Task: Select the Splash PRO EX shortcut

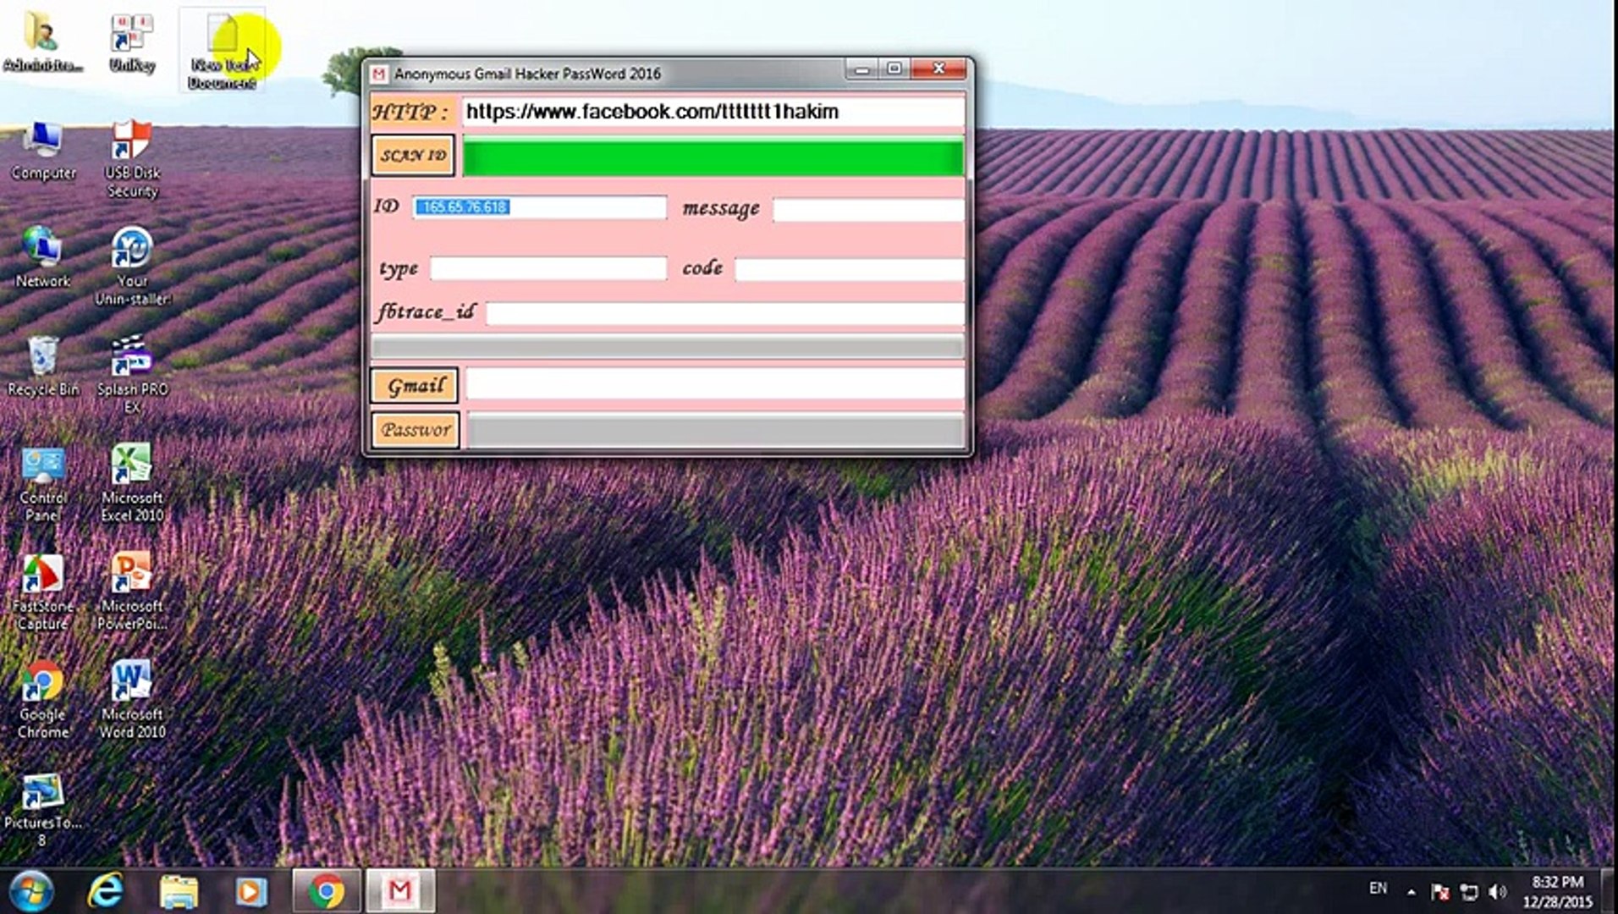Action: (x=132, y=375)
